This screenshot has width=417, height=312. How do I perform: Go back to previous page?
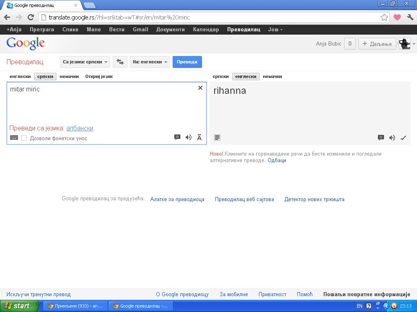[x=7, y=17]
